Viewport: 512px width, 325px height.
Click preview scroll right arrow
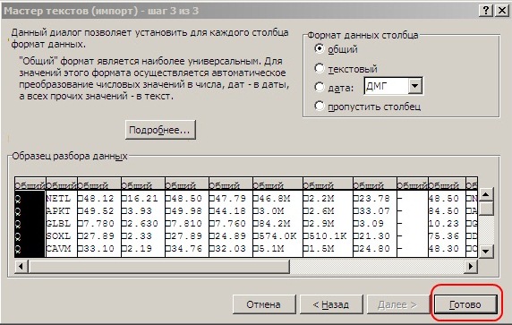(x=471, y=266)
